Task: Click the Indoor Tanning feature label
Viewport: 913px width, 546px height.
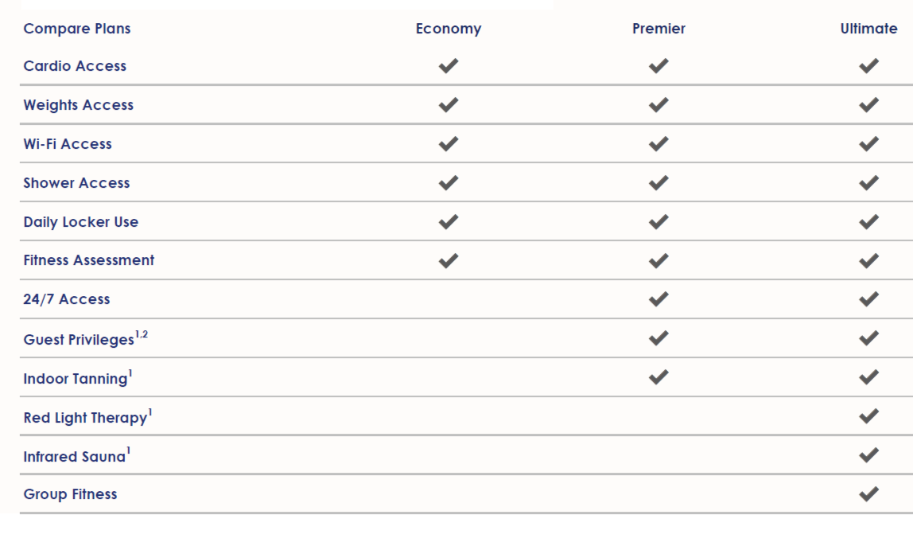Action: pos(76,379)
